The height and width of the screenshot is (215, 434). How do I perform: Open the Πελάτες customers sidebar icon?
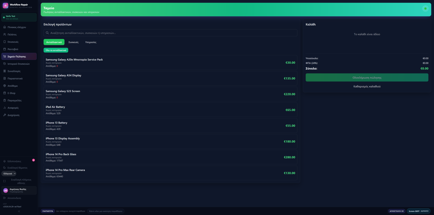[x=5, y=34]
